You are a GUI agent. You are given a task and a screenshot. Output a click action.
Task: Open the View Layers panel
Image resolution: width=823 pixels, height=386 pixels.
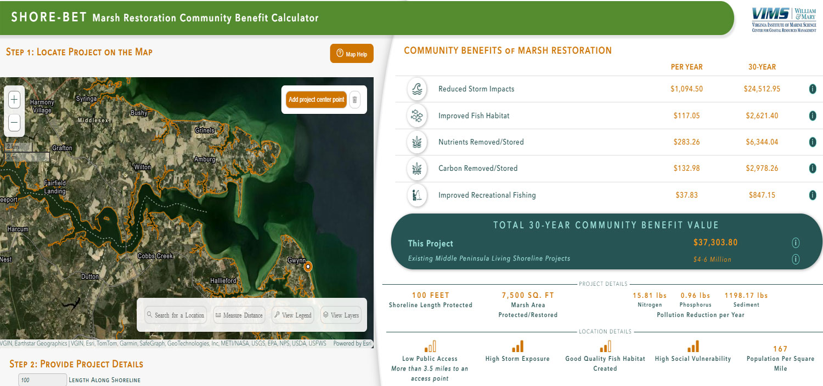click(341, 315)
